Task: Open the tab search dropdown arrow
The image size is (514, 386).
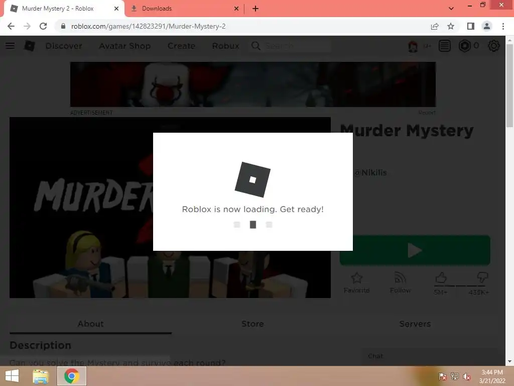Action: (x=451, y=9)
